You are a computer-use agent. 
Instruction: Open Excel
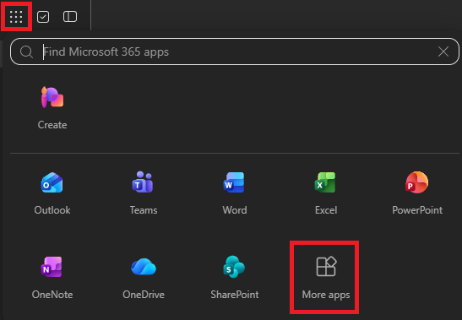point(326,193)
